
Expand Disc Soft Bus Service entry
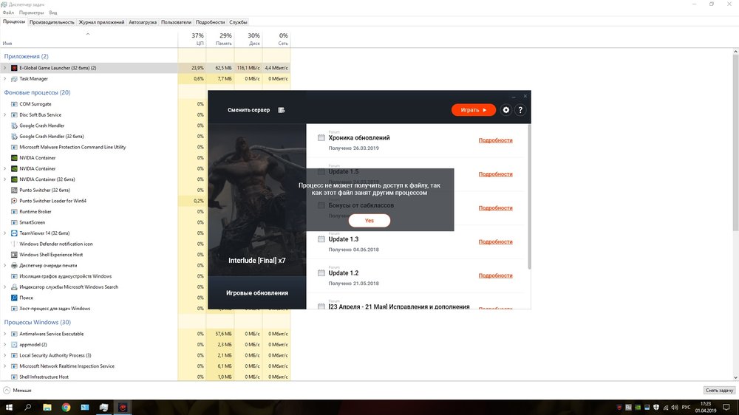point(4,115)
